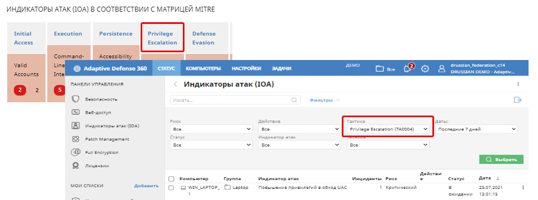Open the Privilege Escalation MITRE tactic link
The height and width of the screenshot is (200, 538).
click(162, 38)
